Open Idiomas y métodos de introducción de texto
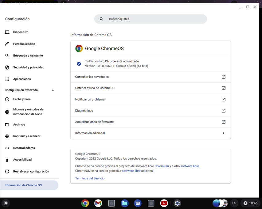Image resolution: width=262 pixels, height=209 pixels. pos(28,112)
